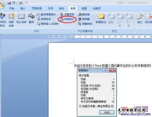Expand 修订 dropdown arrow
The width and height of the screenshot is (152, 117).
coord(140,26)
